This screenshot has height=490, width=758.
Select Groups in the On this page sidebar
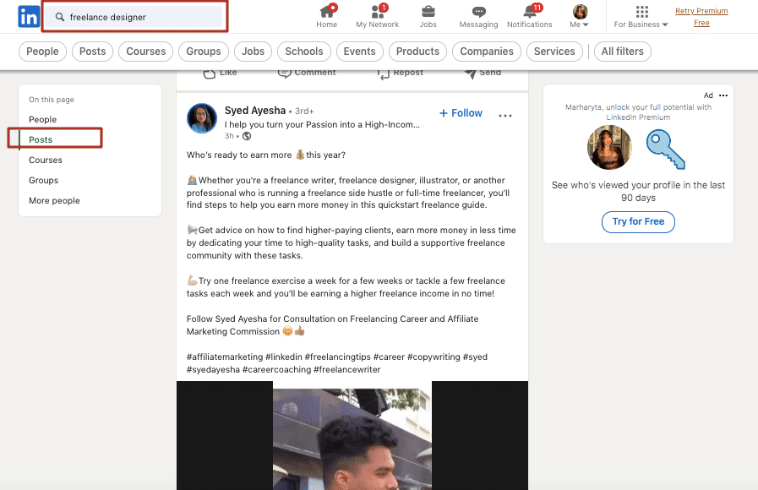click(x=46, y=180)
